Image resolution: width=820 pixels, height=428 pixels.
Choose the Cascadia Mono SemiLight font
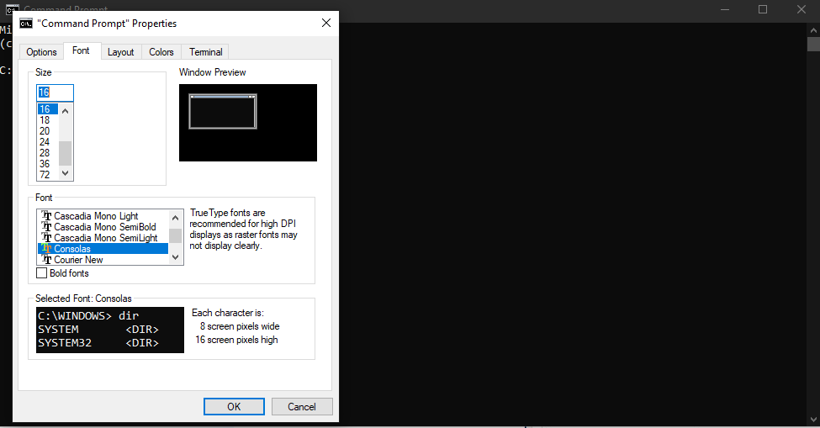[x=103, y=238]
